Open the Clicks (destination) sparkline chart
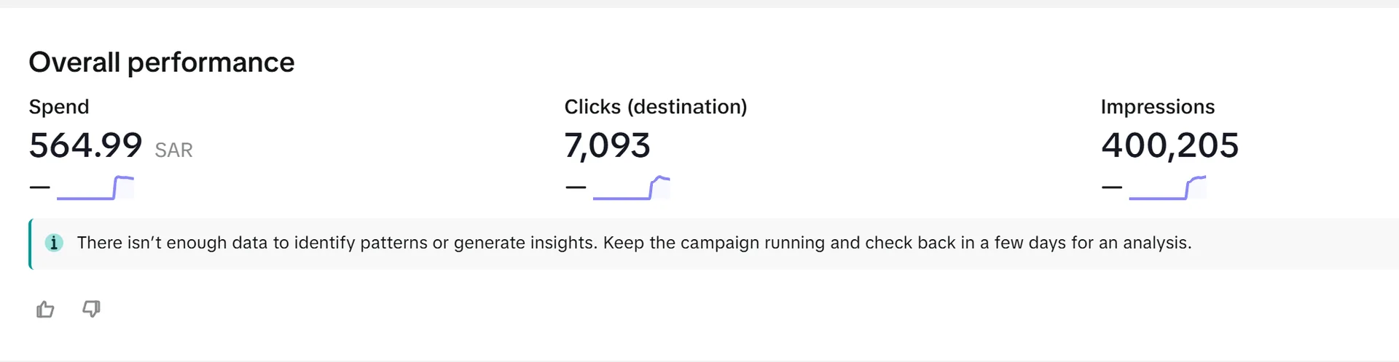The width and height of the screenshot is (1399, 362). coord(632,188)
